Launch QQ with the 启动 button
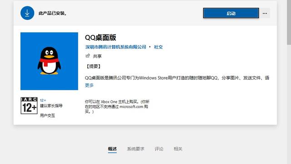The image size is (291, 164). click(231, 13)
